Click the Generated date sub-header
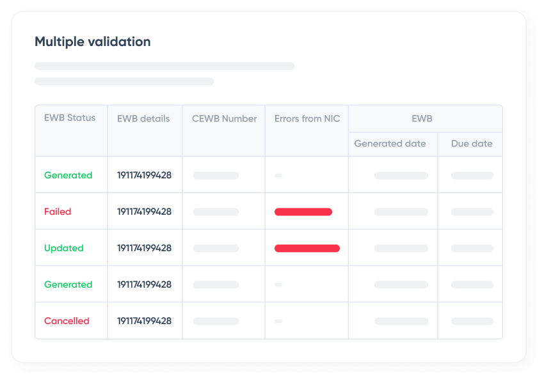 pos(390,144)
